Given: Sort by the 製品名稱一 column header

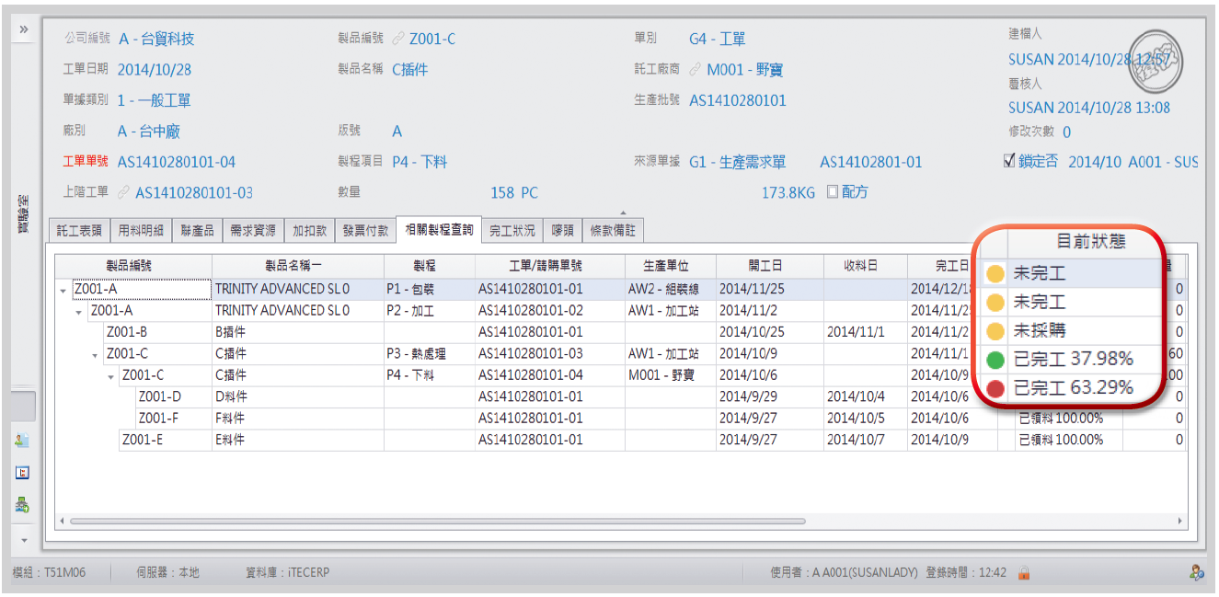Looking at the screenshot, I should pos(298,266).
